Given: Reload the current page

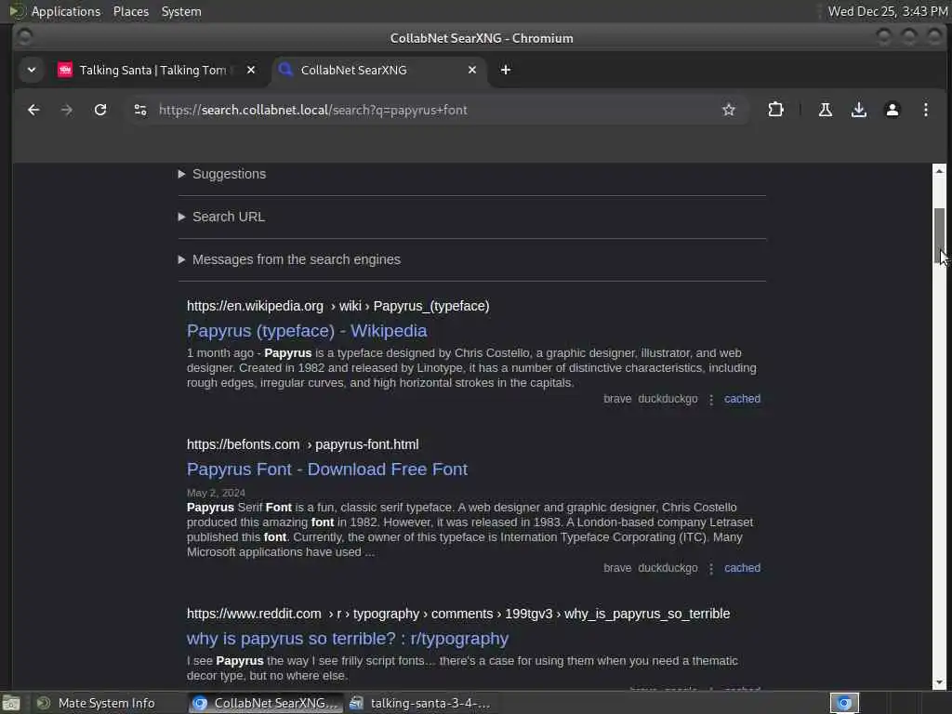Looking at the screenshot, I should 100,110.
